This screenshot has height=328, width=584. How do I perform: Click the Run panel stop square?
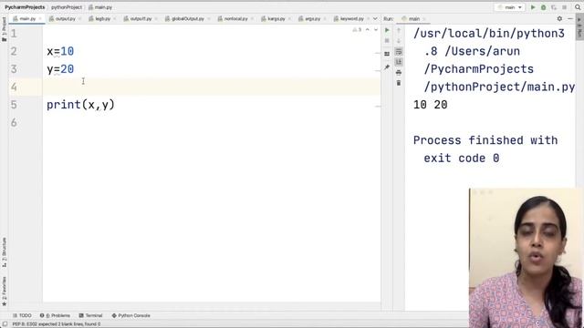pyautogui.click(x=387, y=40)
